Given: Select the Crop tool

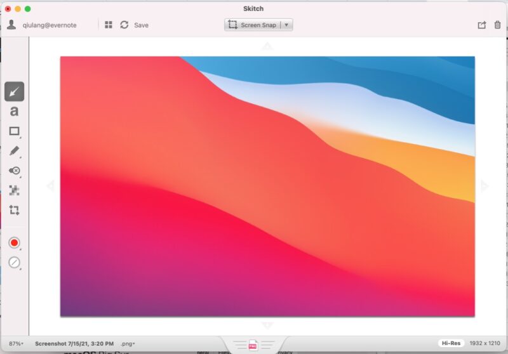Looking at the screenshot, I should [14, 210].
